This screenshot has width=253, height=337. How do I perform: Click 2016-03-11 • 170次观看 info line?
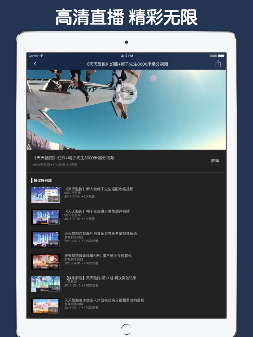point(81,307)
